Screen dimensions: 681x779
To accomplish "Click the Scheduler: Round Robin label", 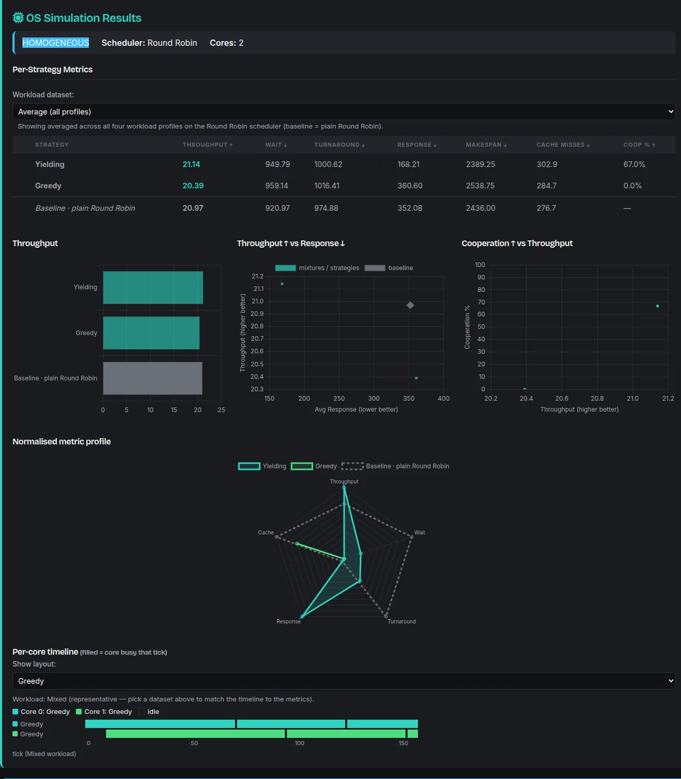I will pyautogui.click(x=149, y=43).
